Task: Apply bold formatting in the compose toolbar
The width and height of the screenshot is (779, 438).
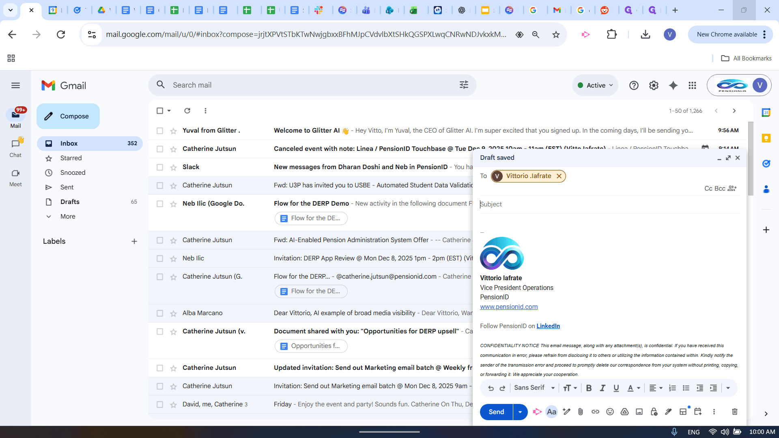Action: [589, 388]
